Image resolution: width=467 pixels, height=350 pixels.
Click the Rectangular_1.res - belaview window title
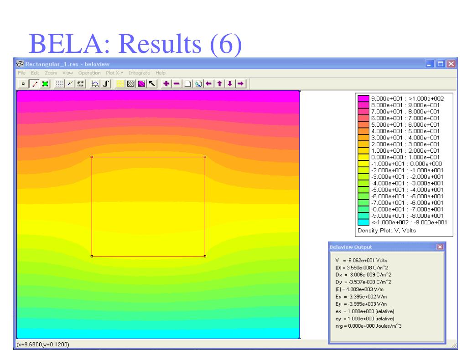[x=67, y=64]
